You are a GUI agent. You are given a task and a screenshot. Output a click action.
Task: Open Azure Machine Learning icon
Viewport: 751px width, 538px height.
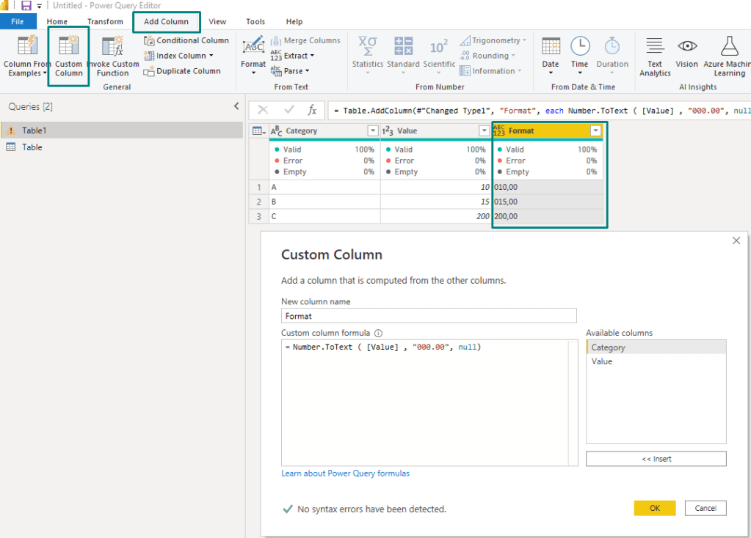pyautogui.click(x=729, y=46)
